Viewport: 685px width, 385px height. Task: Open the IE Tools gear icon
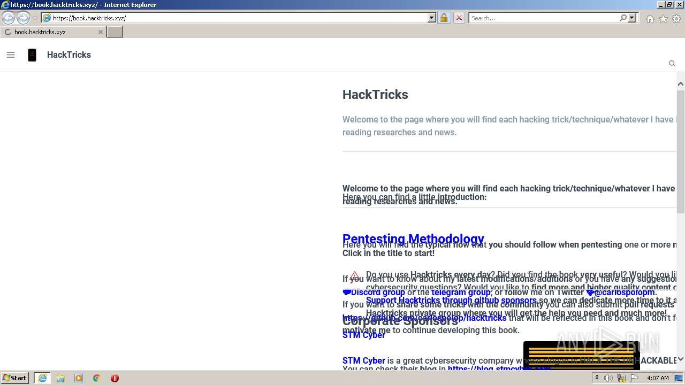676,19
